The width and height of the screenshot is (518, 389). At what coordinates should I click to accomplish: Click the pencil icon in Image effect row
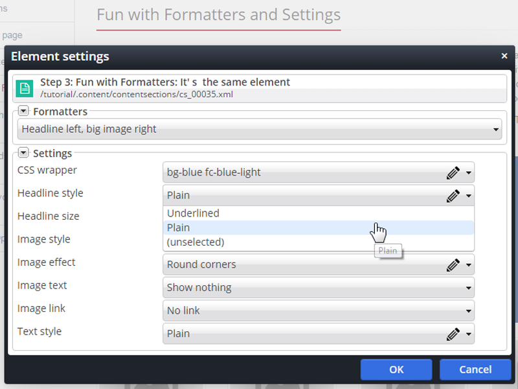click(453, 265)
